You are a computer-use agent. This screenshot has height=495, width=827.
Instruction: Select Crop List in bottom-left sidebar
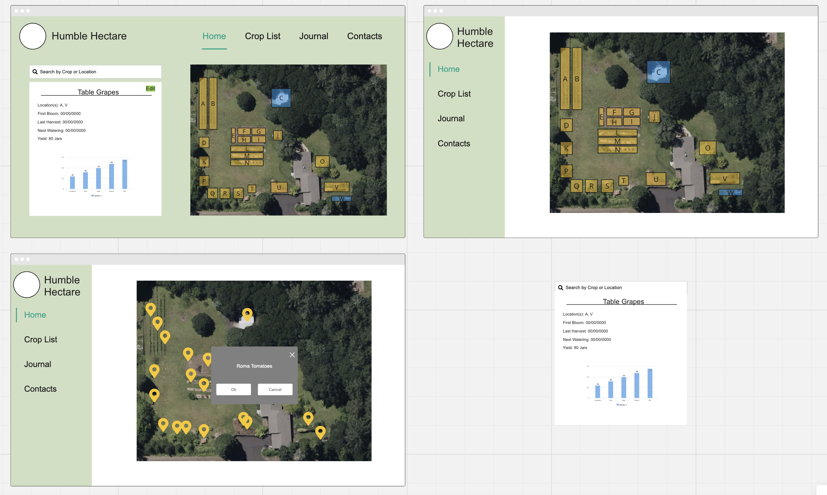pos(41,340)
